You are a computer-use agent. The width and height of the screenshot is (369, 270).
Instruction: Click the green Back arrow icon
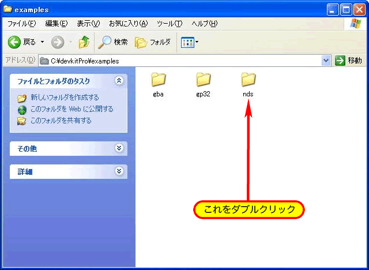coord(14,42)
